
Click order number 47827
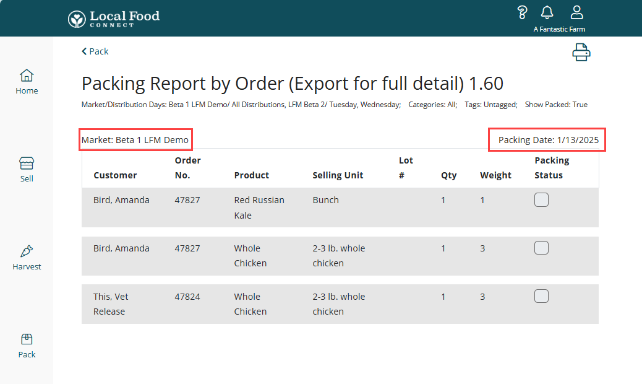tap(187, 199)
